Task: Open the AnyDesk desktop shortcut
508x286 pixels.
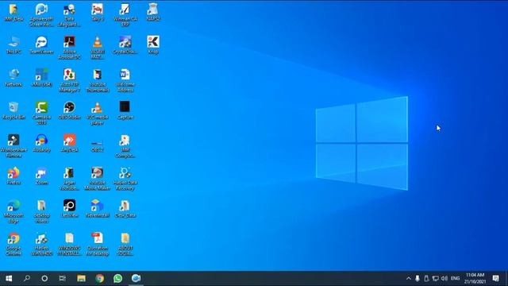Action: 69,143
